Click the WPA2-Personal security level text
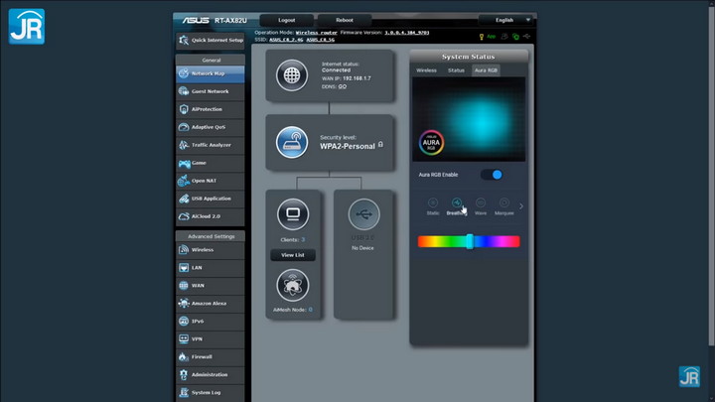This screenshot has height=402, width=715. point(348,146)
